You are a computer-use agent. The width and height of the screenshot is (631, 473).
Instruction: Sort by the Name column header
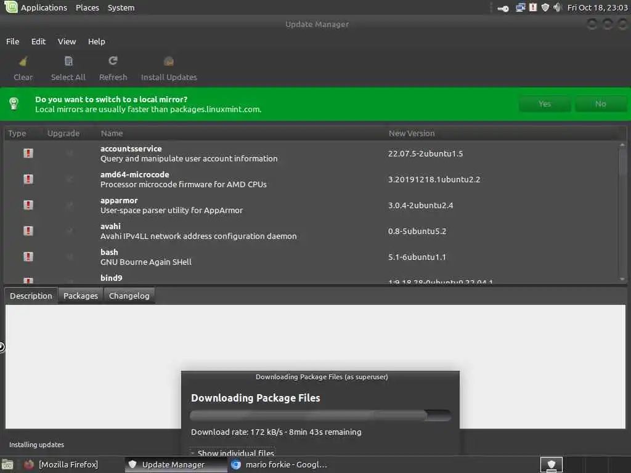112,133
